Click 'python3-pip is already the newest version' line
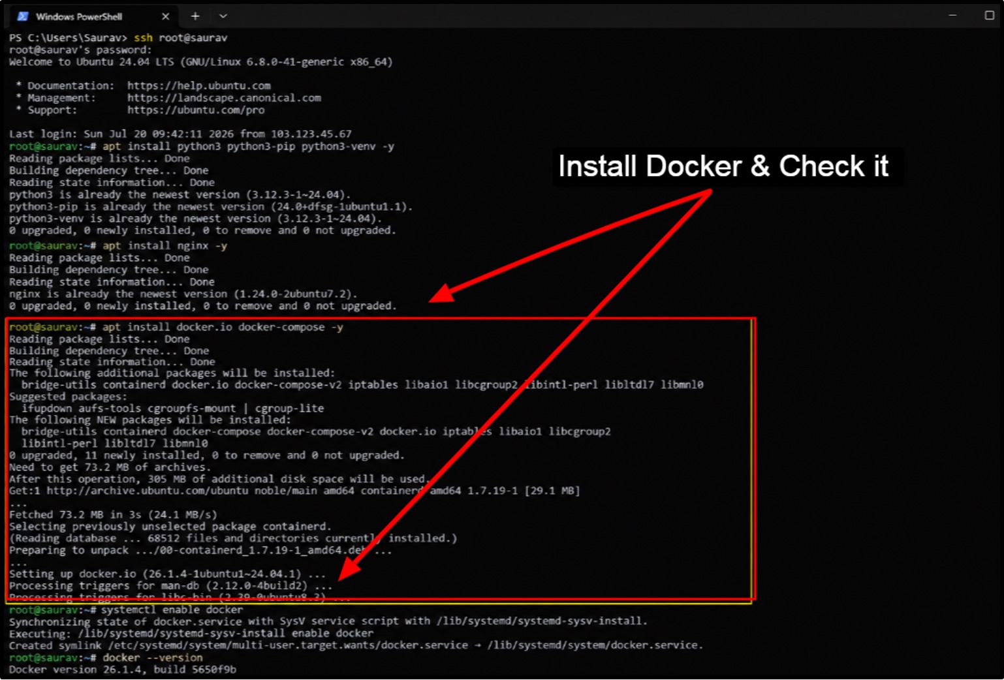This screenshot has width=1004, height=680. (211, 206)
